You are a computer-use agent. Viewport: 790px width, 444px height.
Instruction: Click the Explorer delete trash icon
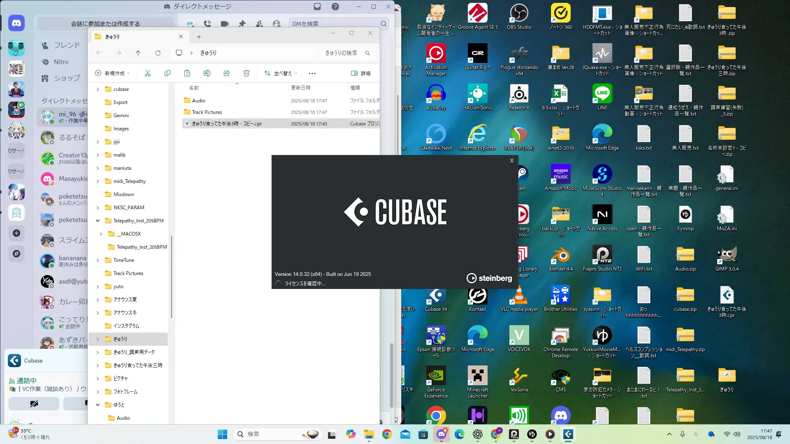(x=246, y=73)
